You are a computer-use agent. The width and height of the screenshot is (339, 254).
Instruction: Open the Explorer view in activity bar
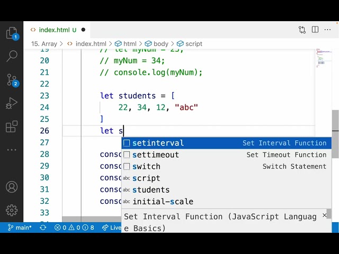(12, 33)
